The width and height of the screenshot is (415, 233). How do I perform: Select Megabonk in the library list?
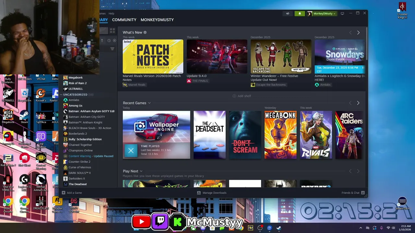pos(75,78)
